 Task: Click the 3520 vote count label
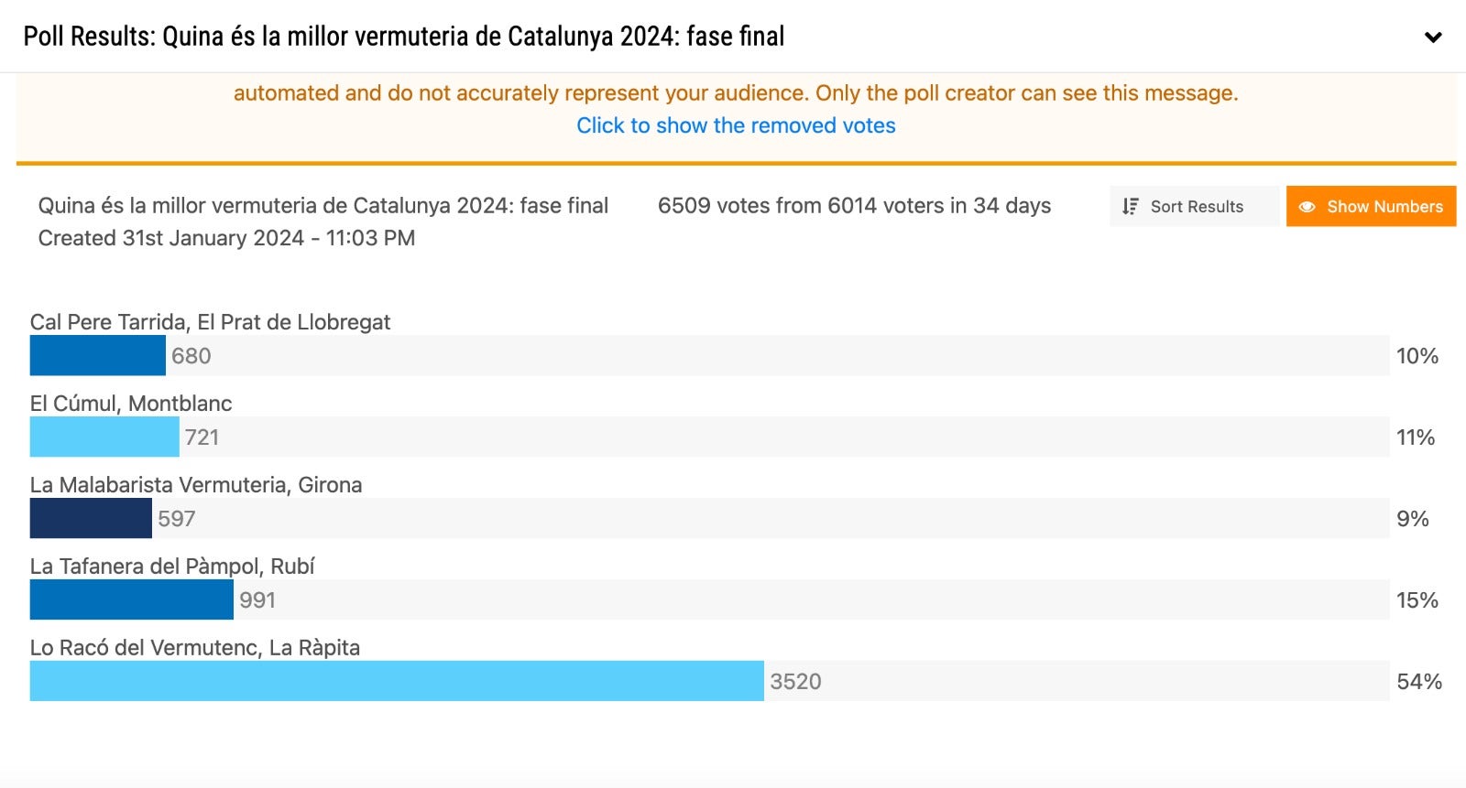pos(795,682)
